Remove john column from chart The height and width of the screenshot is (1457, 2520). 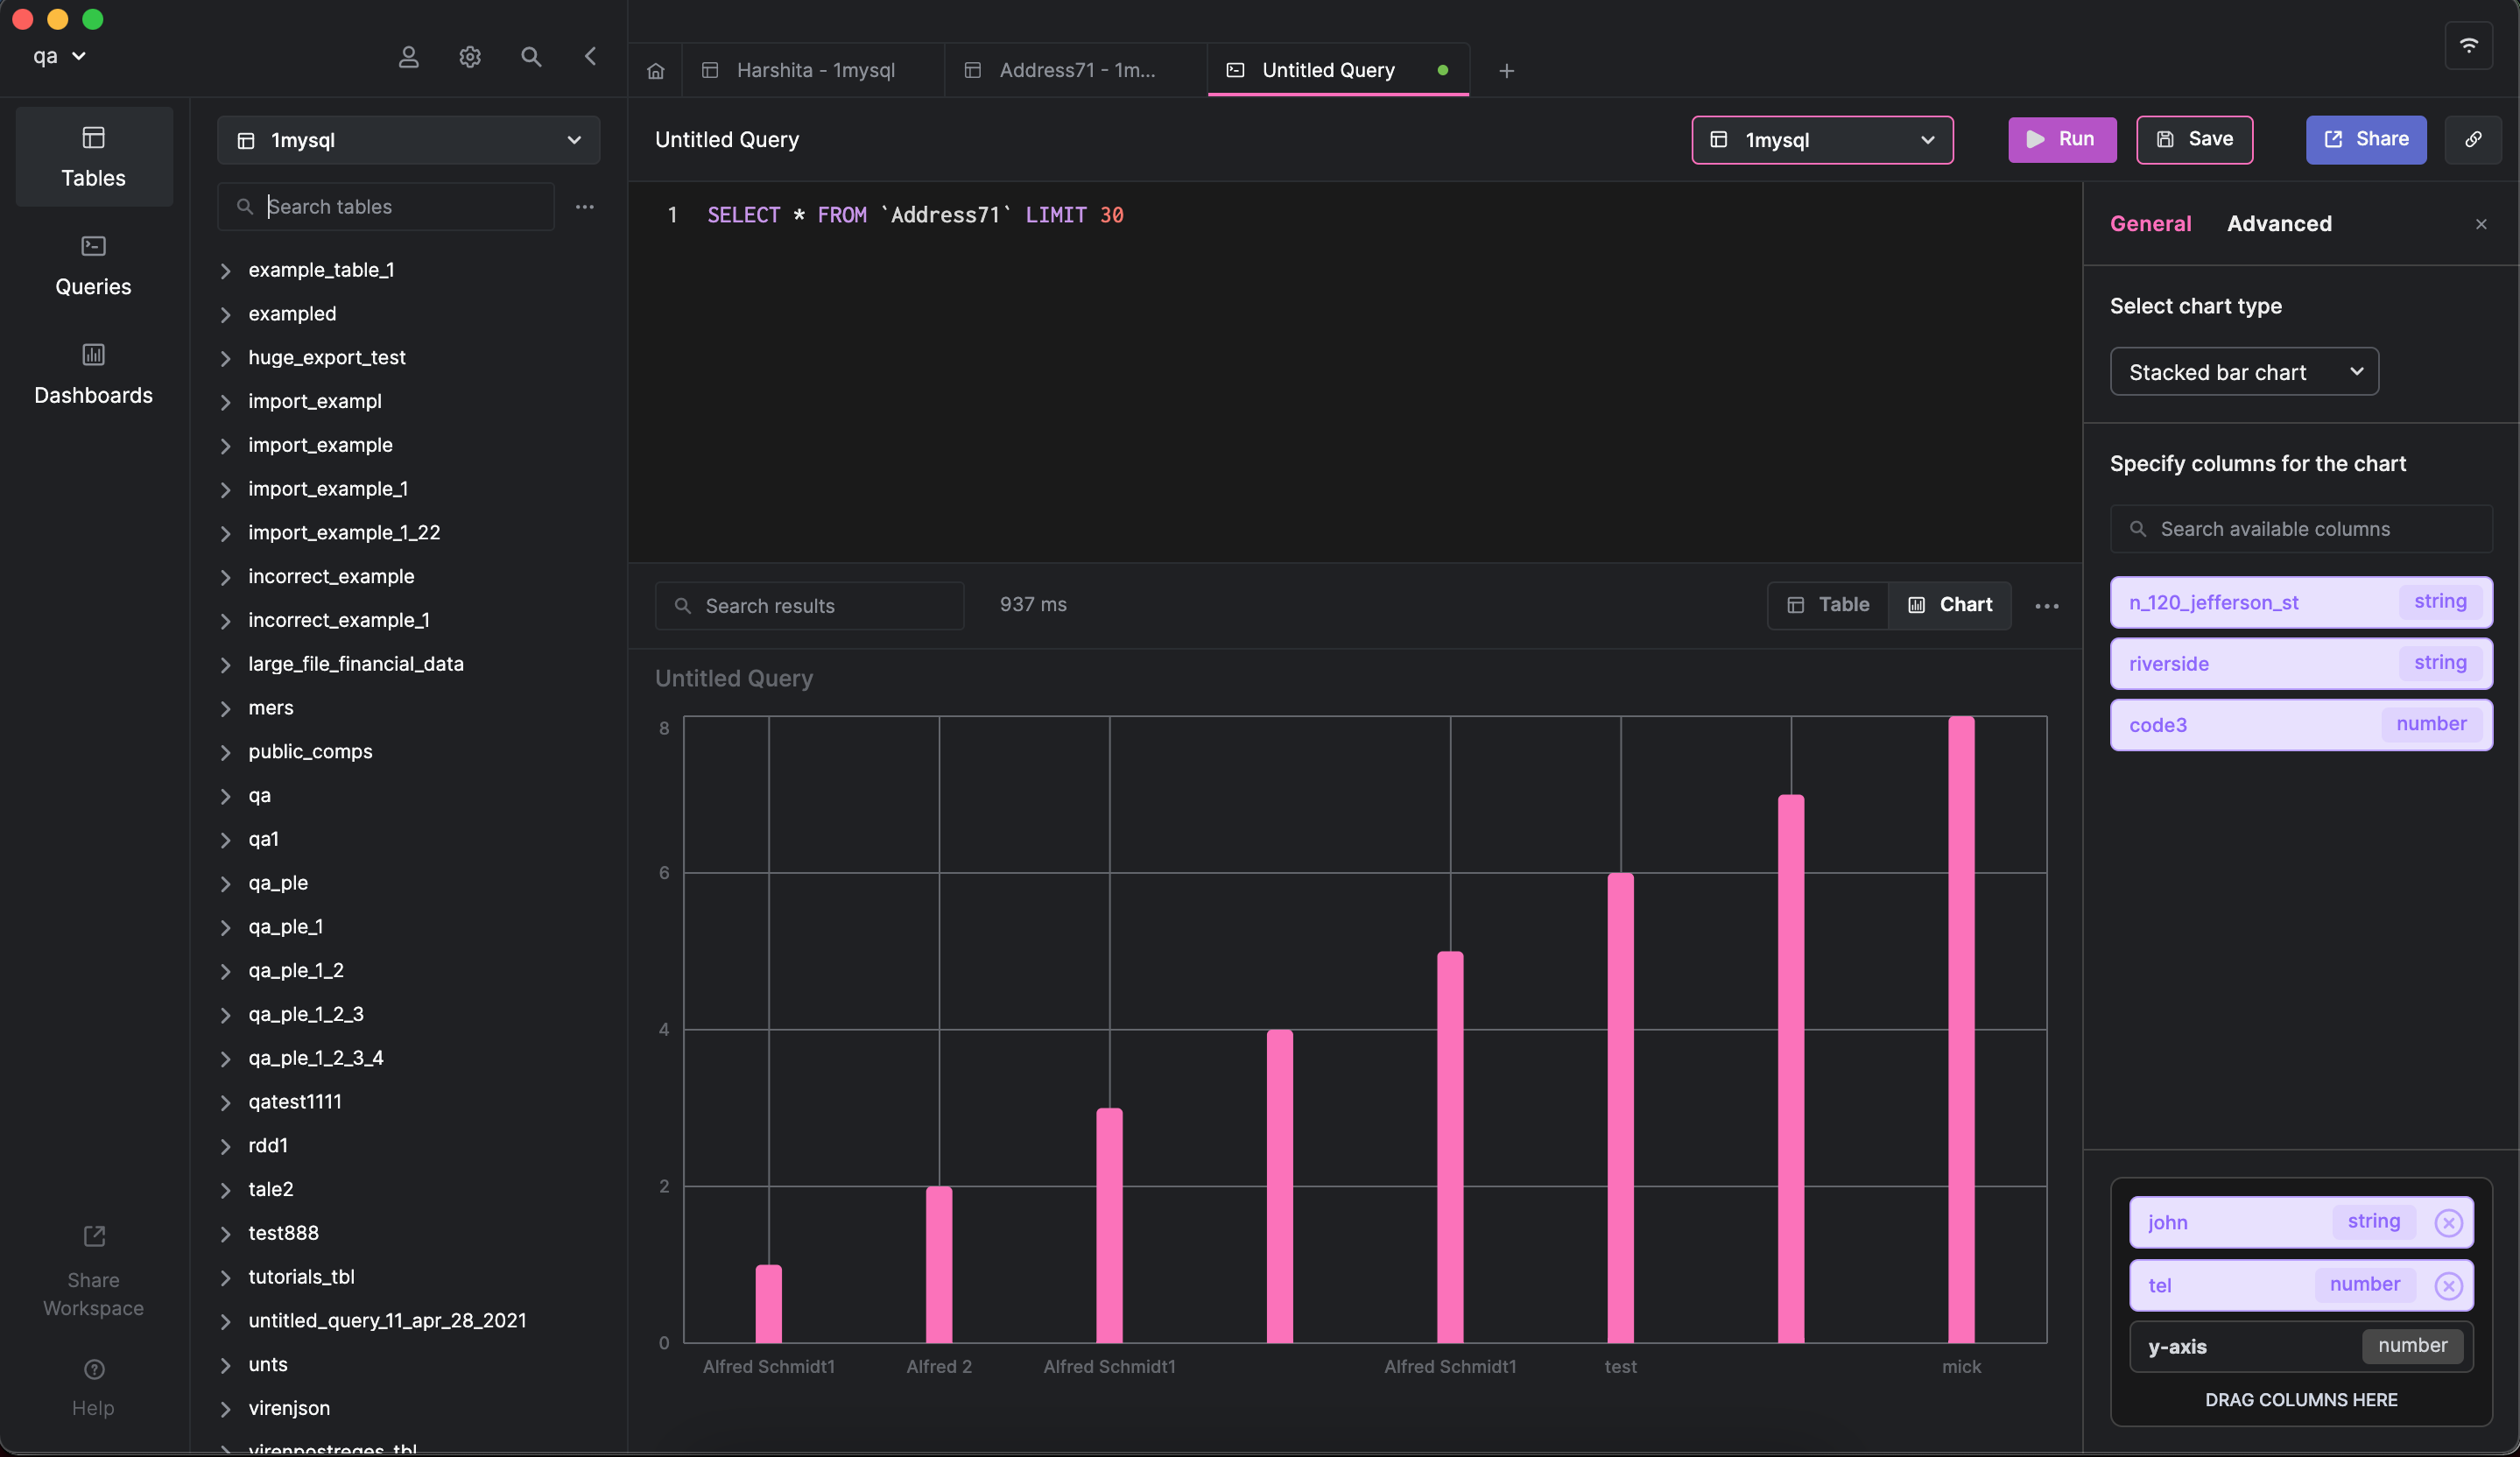[x=2448, y=1222]
